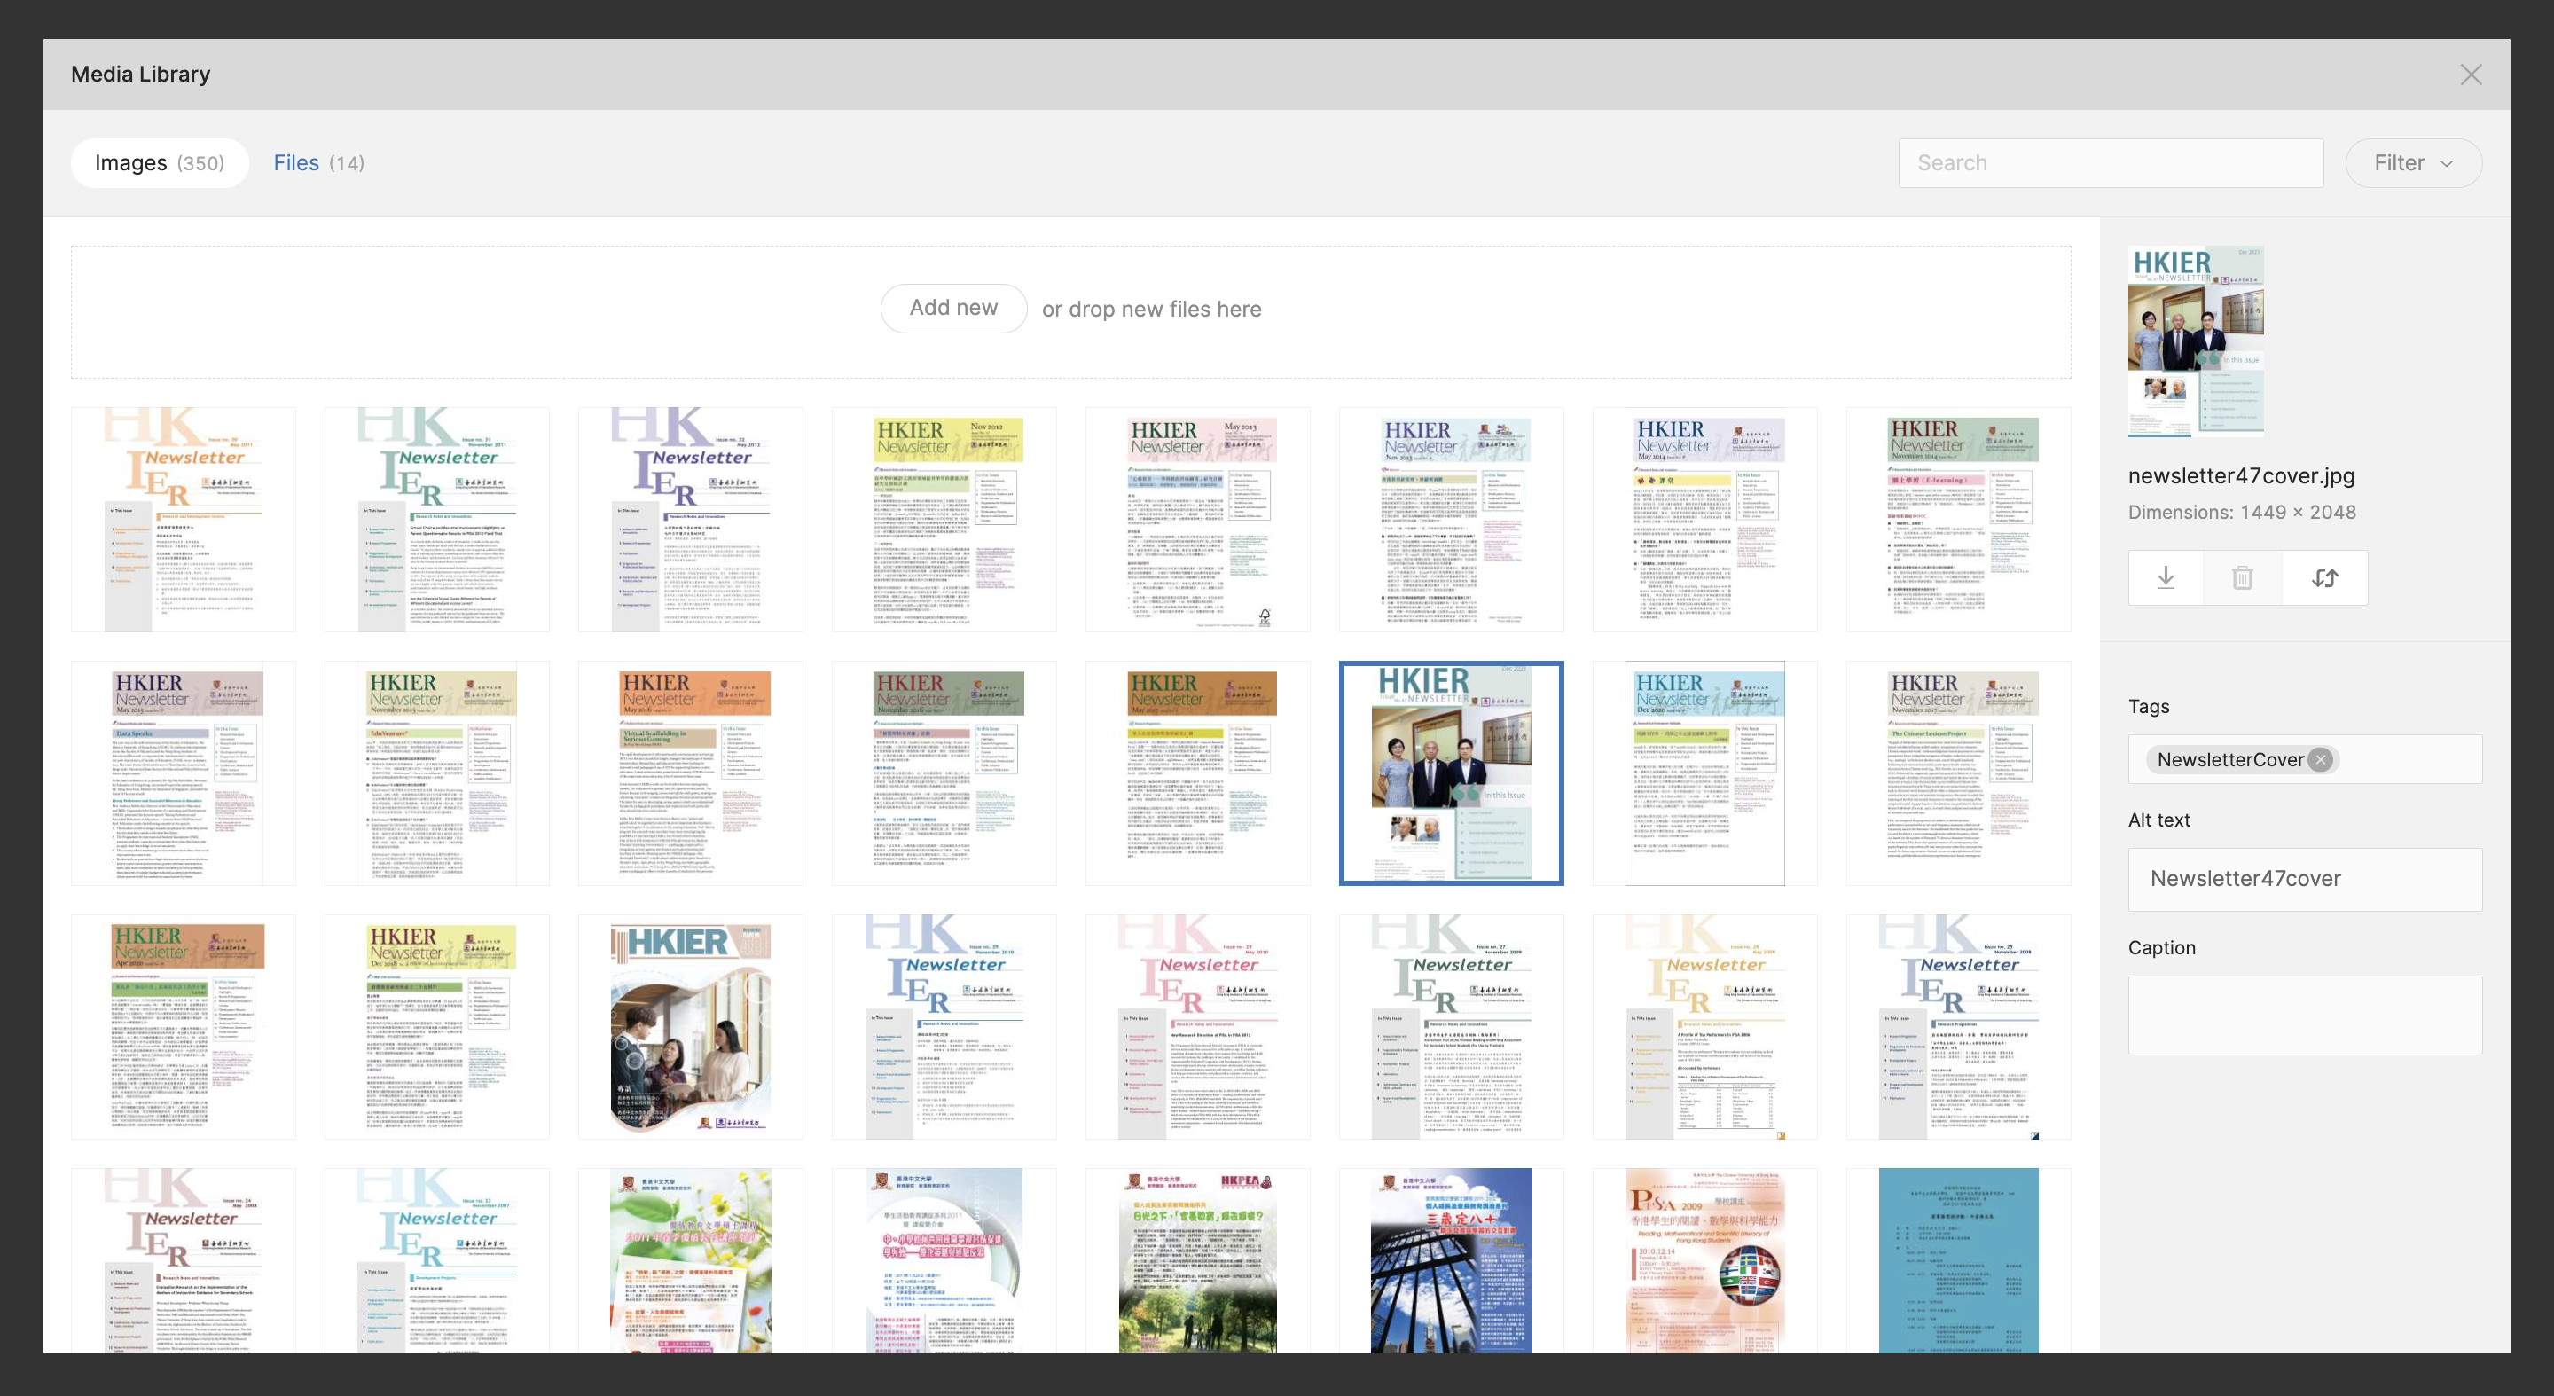Click the Add new button
The height and width of the screenshot is (1396, 2554).
point(952,309)
